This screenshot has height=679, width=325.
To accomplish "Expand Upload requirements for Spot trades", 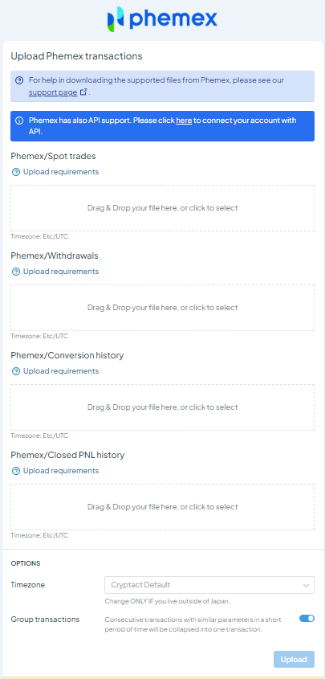I will [x=61, y=172].
